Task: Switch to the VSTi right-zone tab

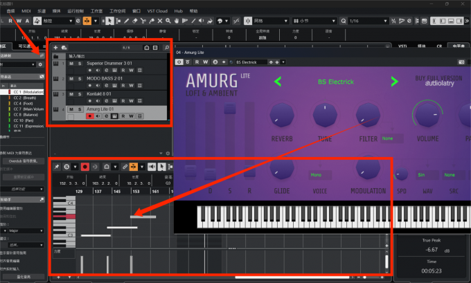Action: [x=402, y=46]
